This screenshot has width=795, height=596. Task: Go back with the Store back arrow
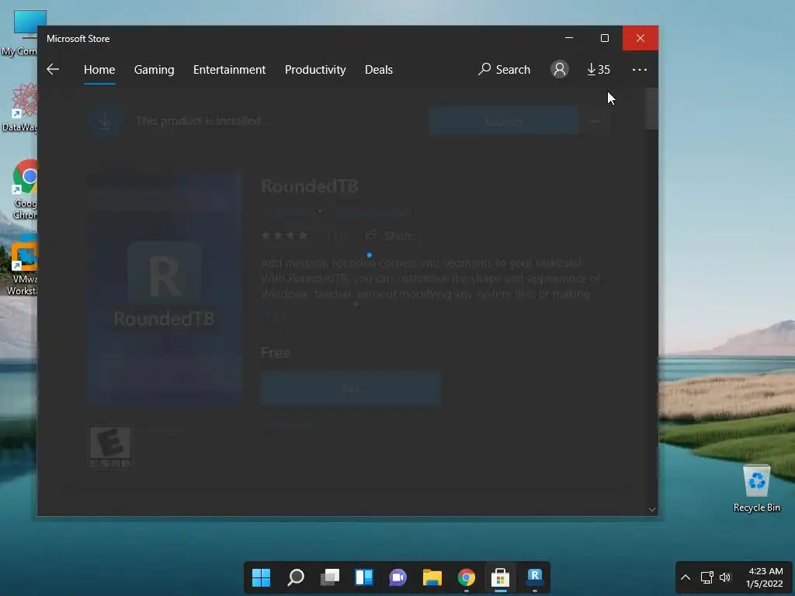click(53, 69)
